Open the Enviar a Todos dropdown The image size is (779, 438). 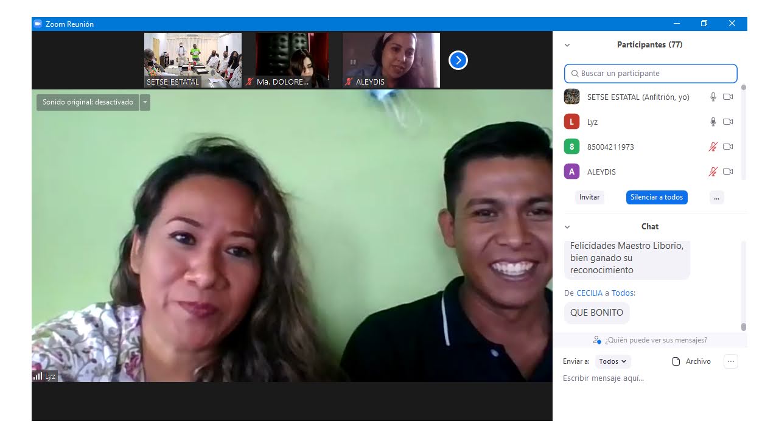coord(613,361)
